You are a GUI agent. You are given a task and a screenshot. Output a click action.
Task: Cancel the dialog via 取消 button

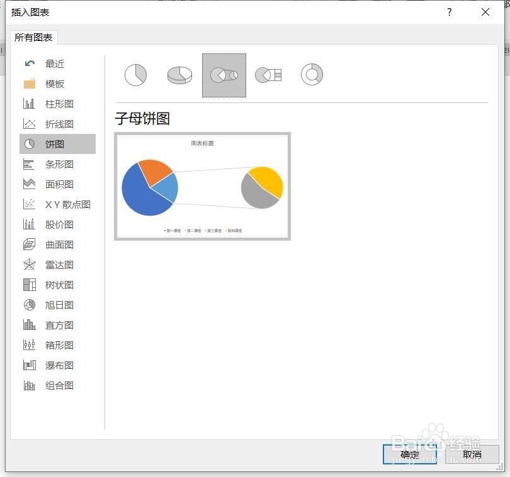click(473, 455)
